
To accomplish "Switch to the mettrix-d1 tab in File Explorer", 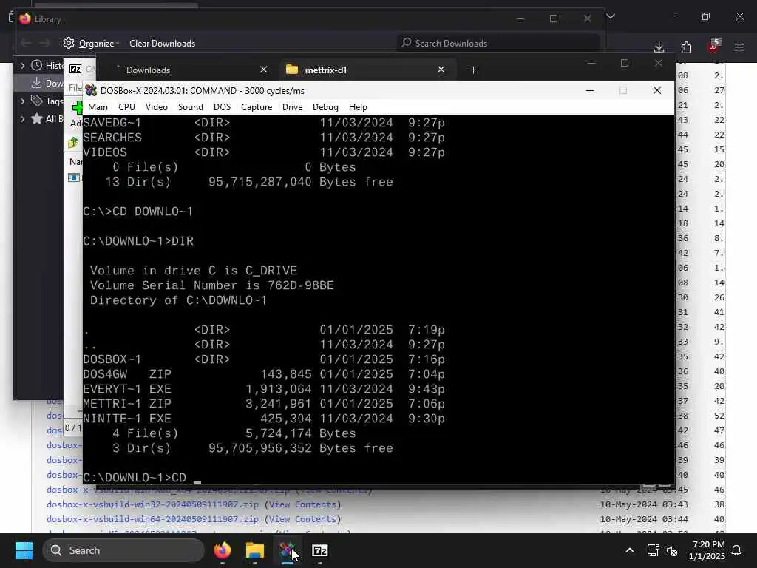I will coord(325,70).
